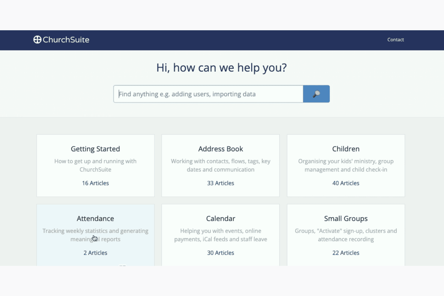Click the "22 Articles" count

click(x=346, y=253)
